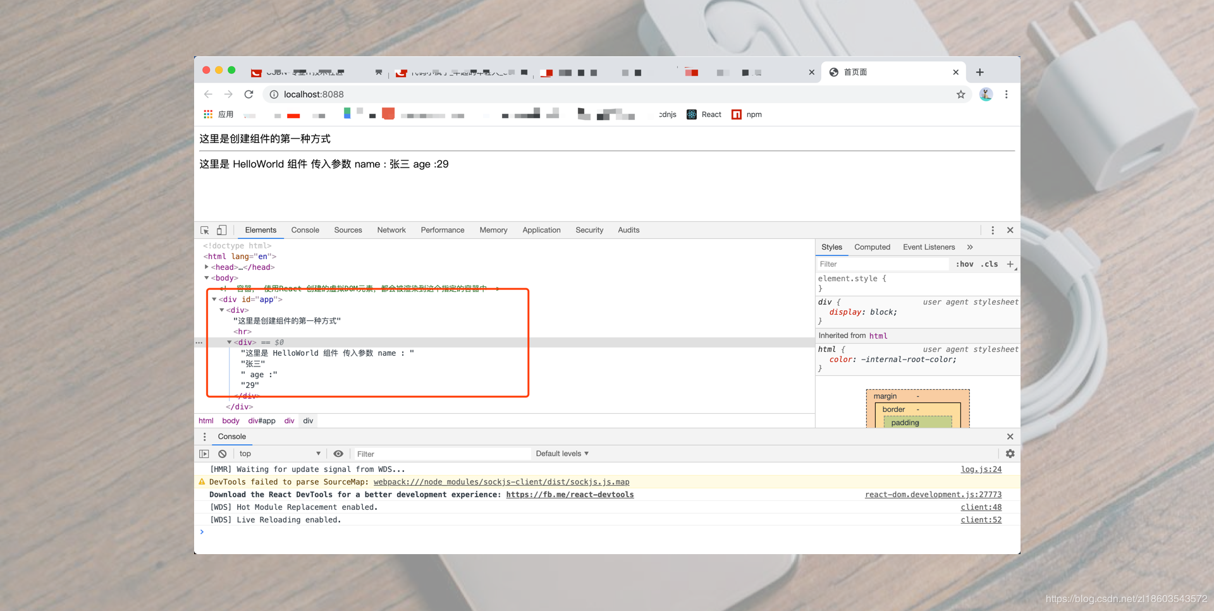Open the React bookmark
1214x611 pixels.
pos(704,114)
